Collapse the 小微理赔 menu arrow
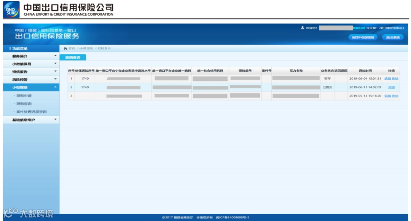Image resolution: width=411 pixels, height=221 pixels. pyautogui.click(x=55, y=87)
